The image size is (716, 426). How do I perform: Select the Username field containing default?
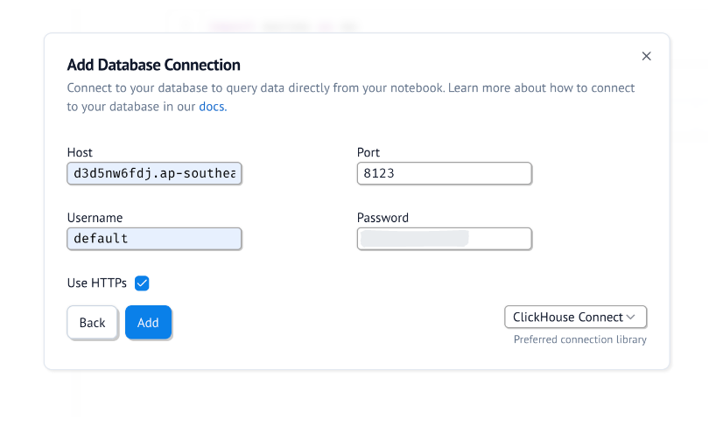[x=154, y=239]
